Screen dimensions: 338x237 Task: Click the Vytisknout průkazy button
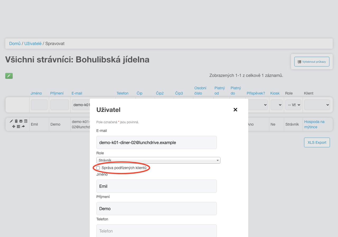[x=312, y=62]
